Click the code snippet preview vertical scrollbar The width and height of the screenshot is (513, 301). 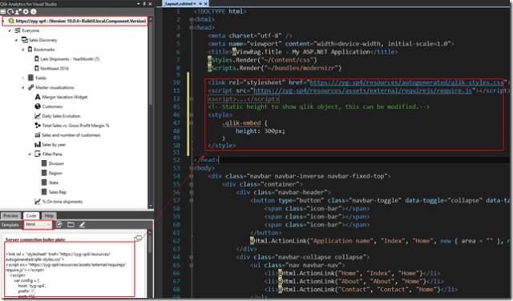tap(150, 263)
